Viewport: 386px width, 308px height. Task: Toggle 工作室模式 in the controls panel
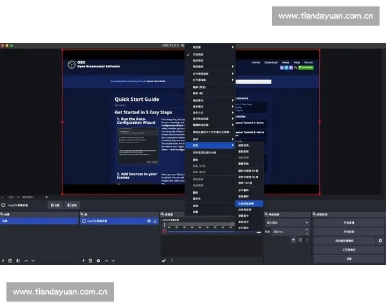[x=349, y=250]
